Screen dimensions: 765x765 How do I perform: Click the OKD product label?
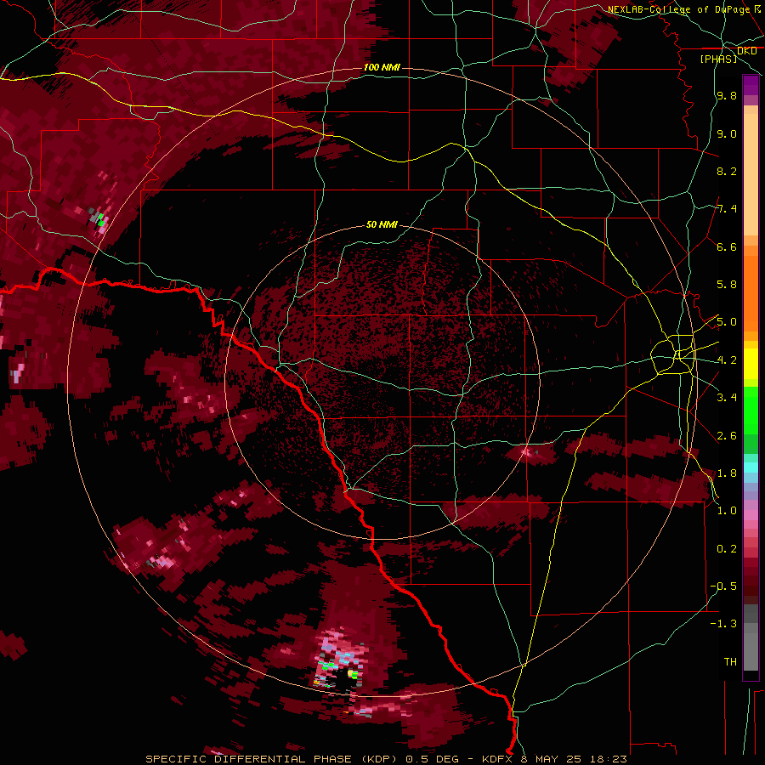[x=746, y=51]
